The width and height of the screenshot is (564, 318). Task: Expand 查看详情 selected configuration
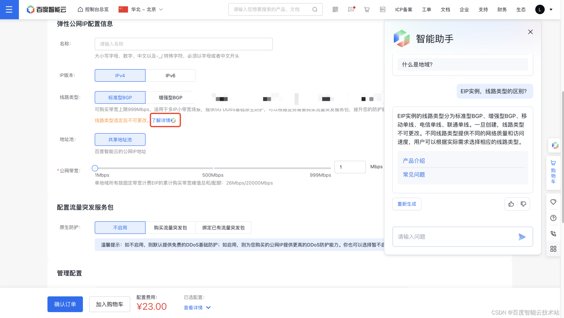[x=197, y=307]
